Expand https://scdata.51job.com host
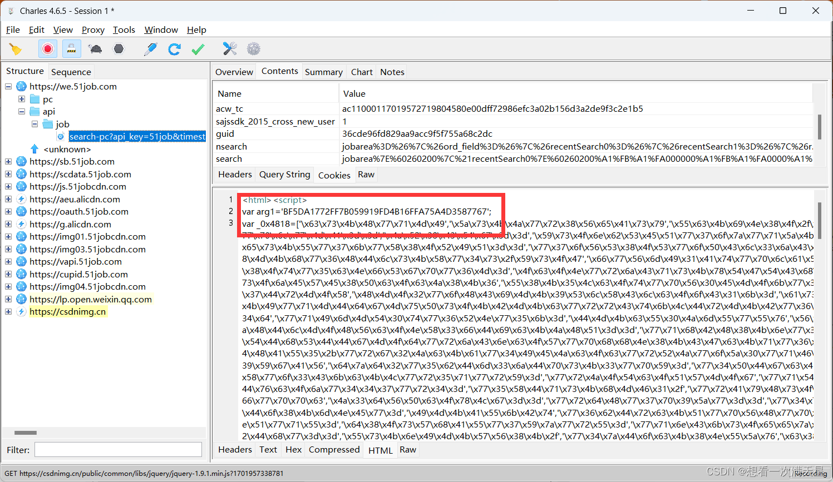 [8, 174]
